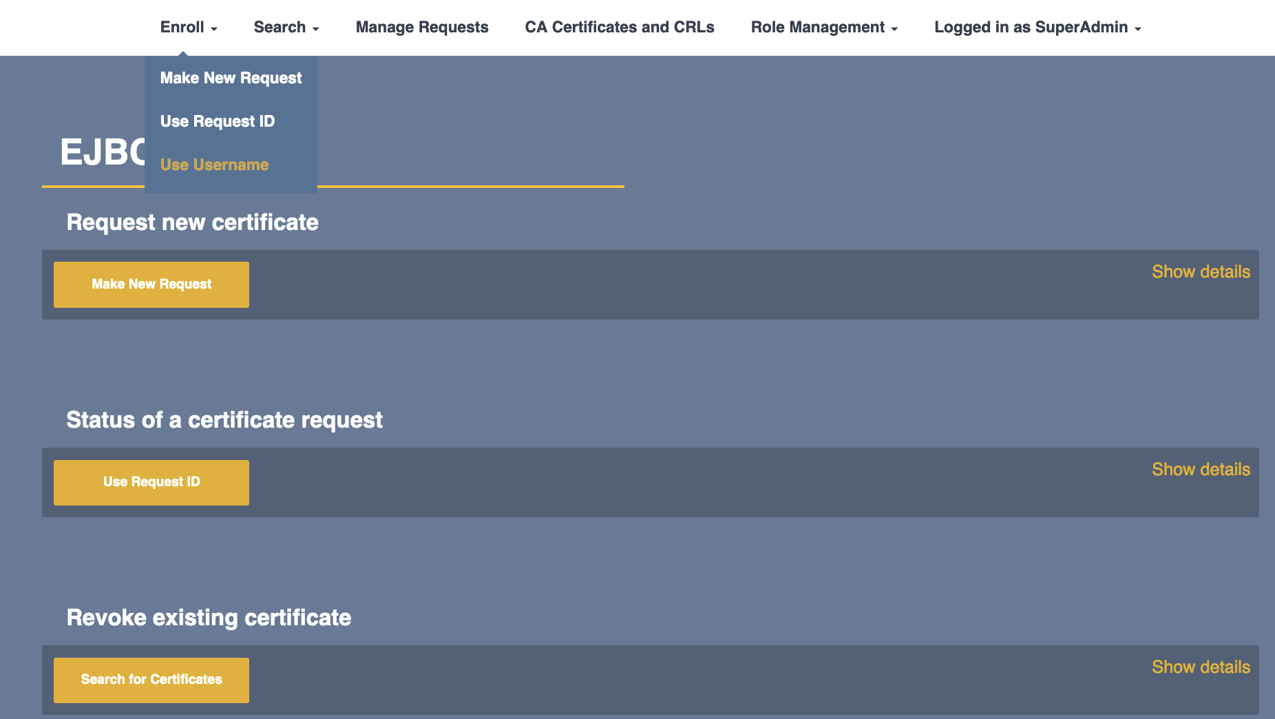
Task: Click the caret arrow beside Enroll
Action: 214,29
